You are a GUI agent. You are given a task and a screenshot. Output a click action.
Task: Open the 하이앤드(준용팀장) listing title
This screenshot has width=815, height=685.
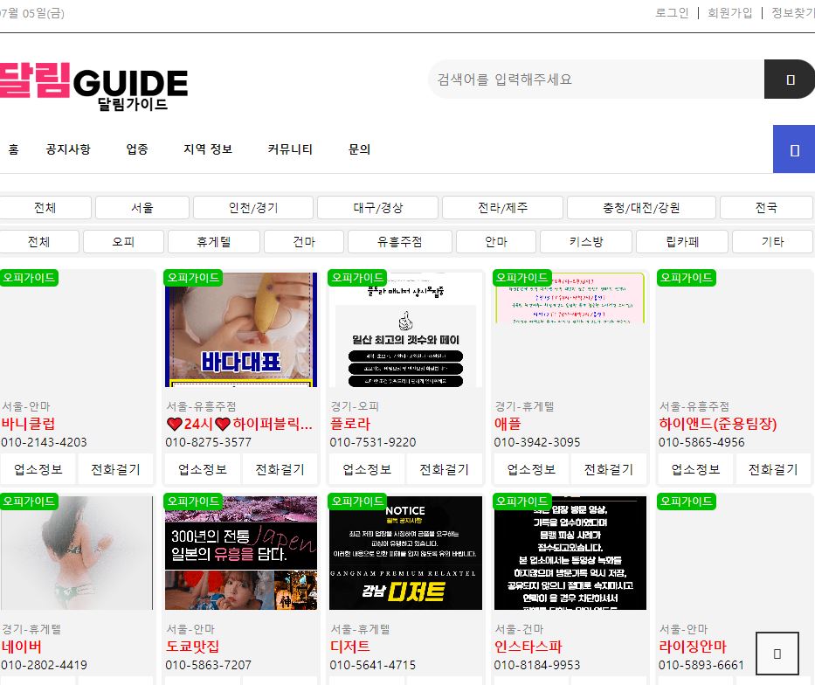click(717, 424)
